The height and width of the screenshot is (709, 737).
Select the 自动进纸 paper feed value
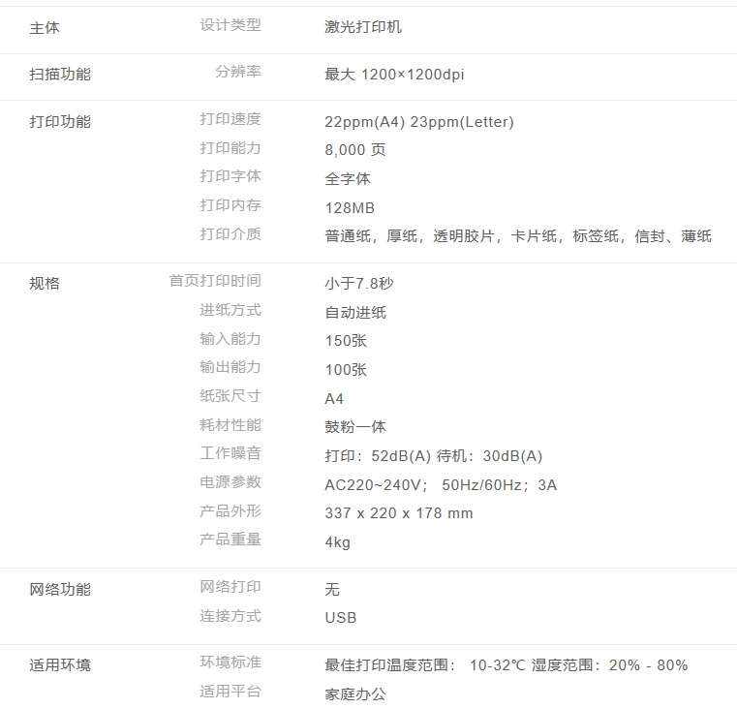click(x=355, y=313)
